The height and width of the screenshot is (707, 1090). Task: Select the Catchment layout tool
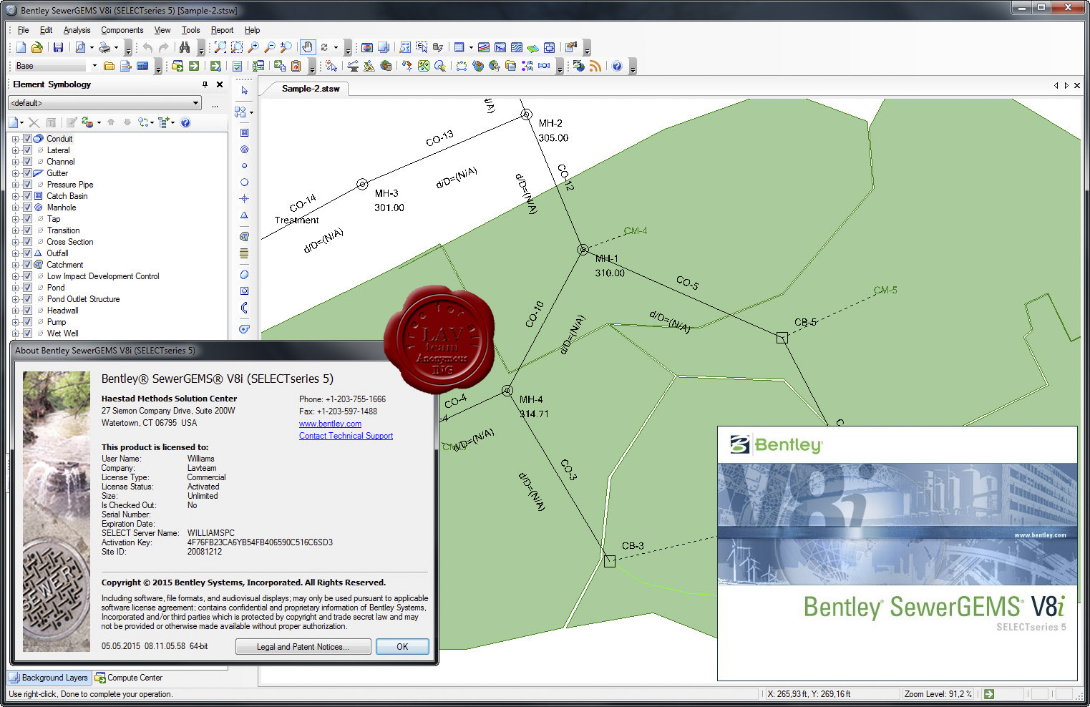pos(244,236)
